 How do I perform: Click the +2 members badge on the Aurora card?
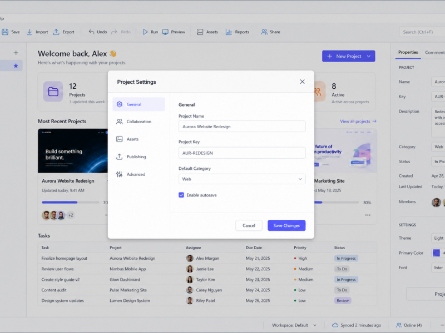coord(71,215)
